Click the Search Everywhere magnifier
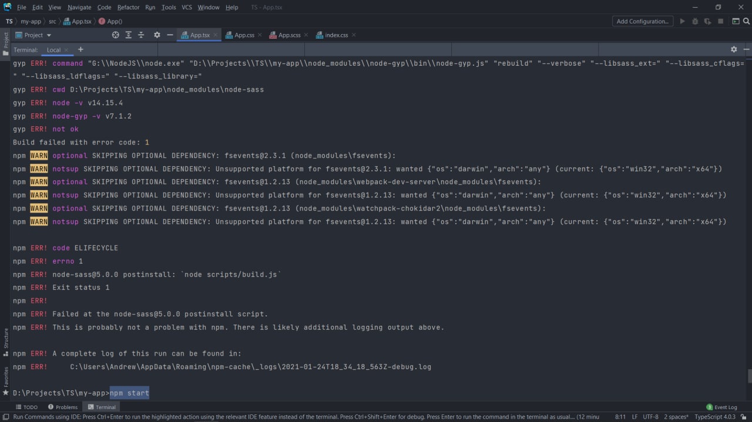The height and width of the screenshot is (422, 752). 746,21
